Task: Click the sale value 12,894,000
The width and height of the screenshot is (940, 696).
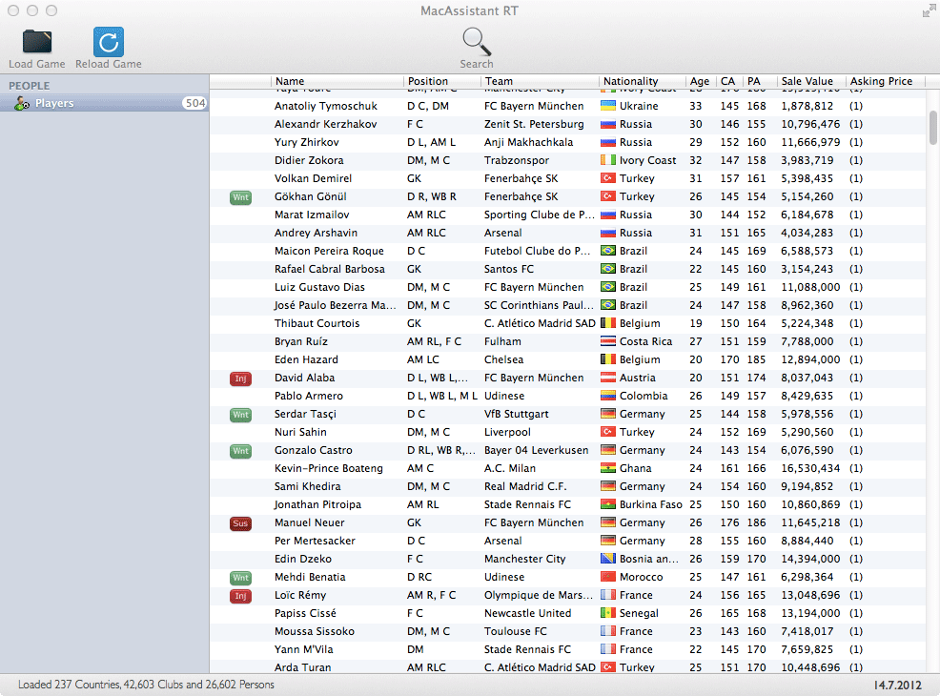Action: [x=810, y=359]
